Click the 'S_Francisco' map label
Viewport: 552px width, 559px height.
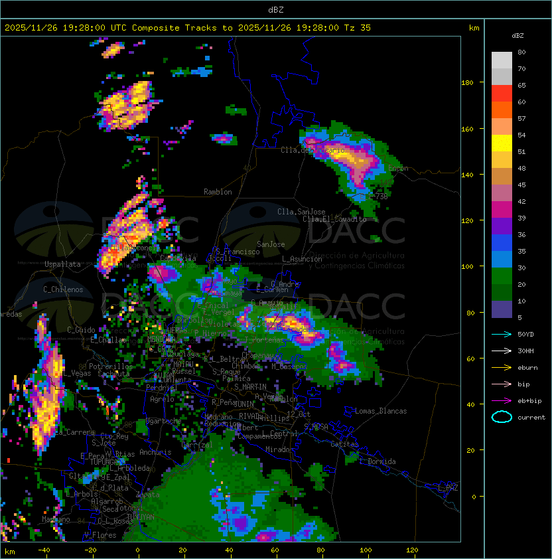coord(238,252)
